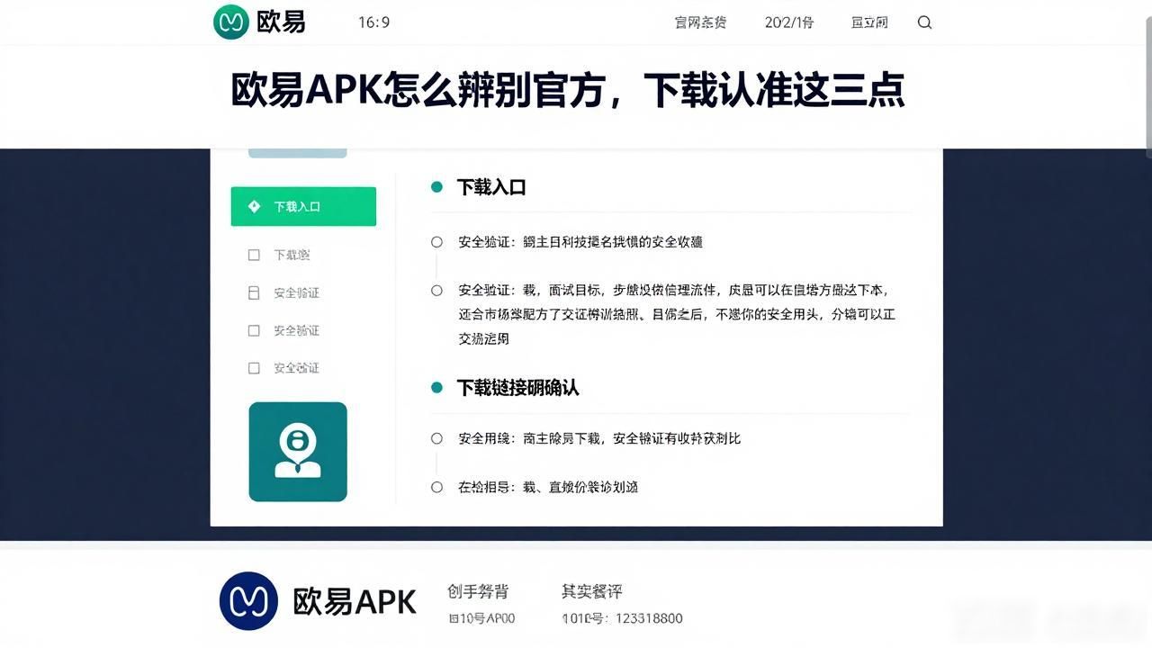This screenshot has height=648, width=1152.
Task: Click the dark blue 欧易APK round logo in footer
Action: 248,600
